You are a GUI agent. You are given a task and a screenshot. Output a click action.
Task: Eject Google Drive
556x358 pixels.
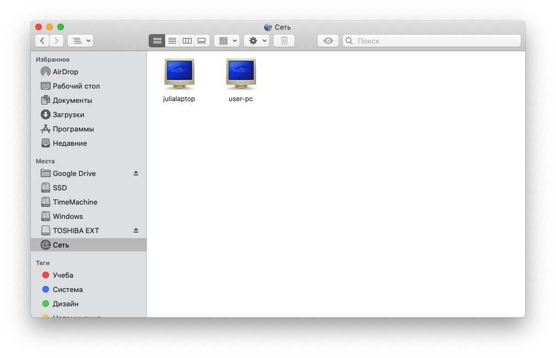(x=136, y=173)
